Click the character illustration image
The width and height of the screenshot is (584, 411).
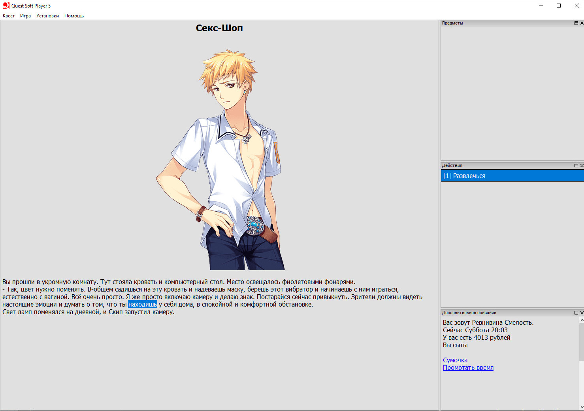(x=220, y=159)
